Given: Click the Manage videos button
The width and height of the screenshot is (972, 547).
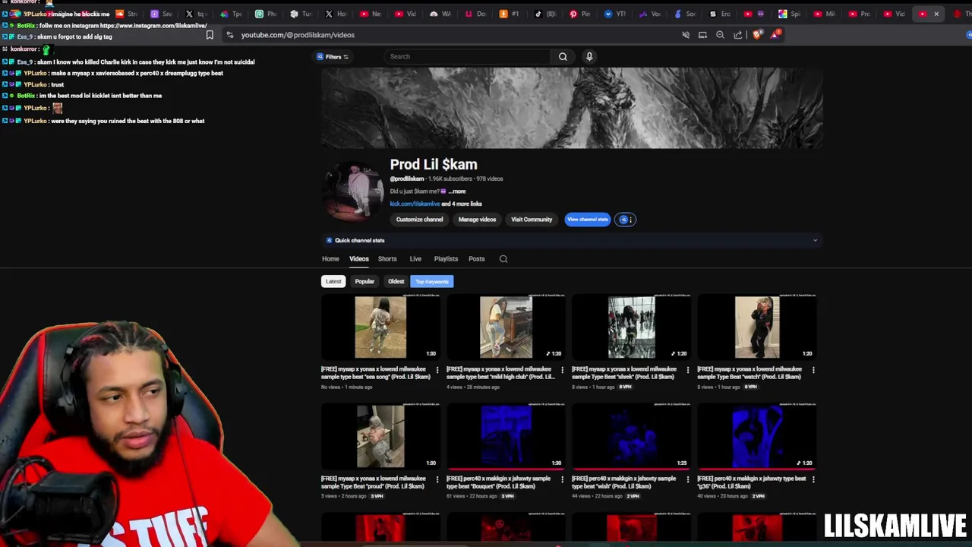Looking at the screenshot, I should click(x=477, y=220).
